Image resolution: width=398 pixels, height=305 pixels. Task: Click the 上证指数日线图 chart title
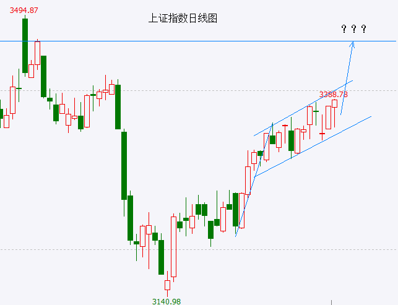click(x=183, y=19)
